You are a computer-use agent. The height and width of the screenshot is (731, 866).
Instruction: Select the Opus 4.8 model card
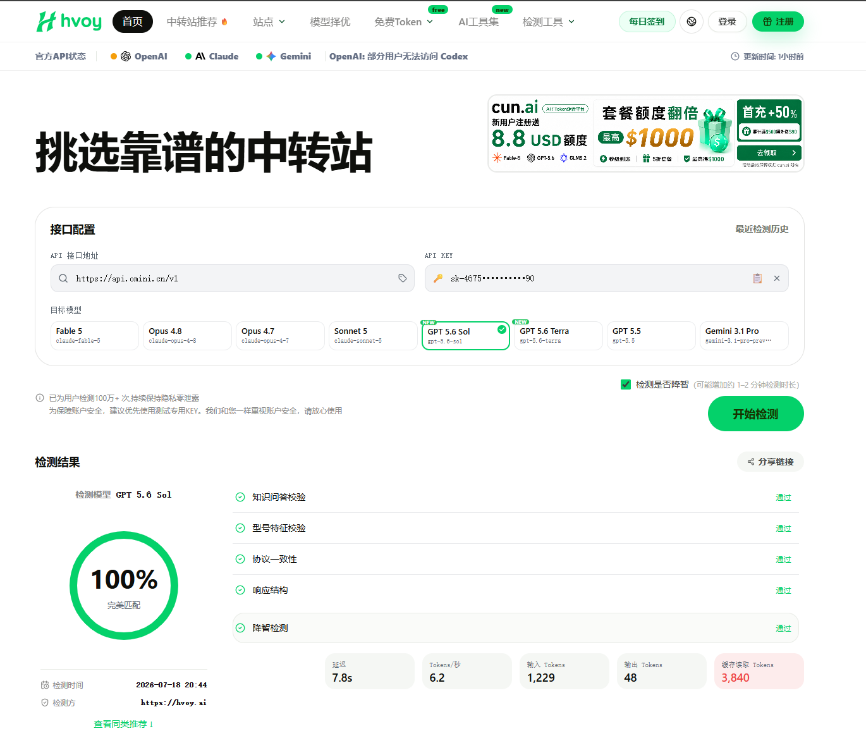[x=188, y=336]
